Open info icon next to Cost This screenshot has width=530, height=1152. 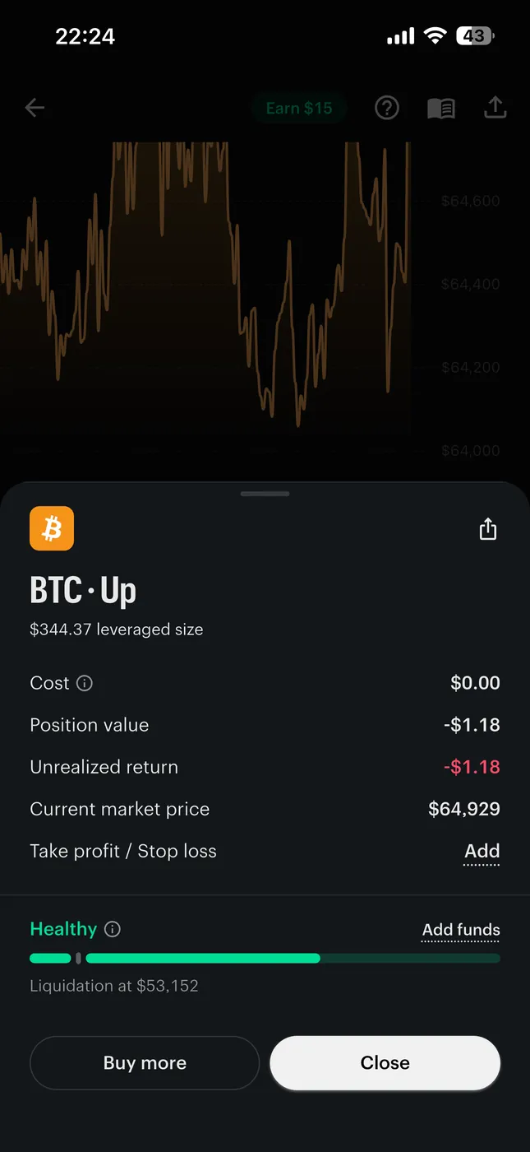(85, 683)
